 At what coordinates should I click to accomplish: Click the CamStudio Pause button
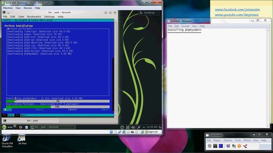tap(215, 146)
